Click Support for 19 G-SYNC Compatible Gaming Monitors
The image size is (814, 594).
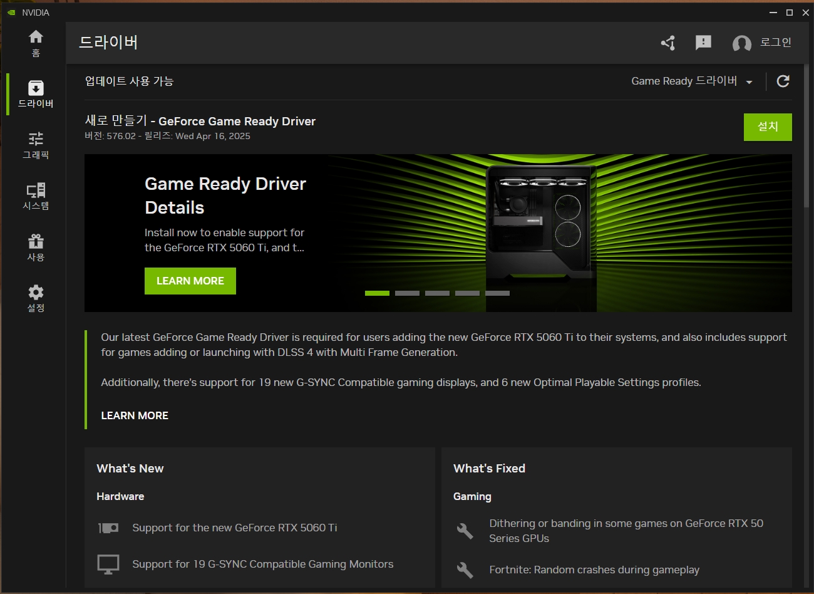[x=263, y=564]
